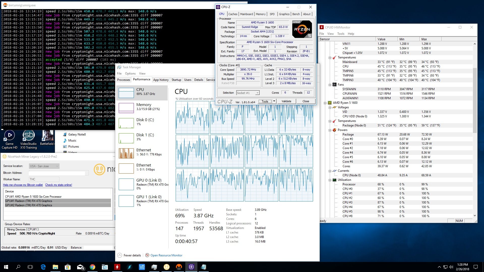The width and height of the screenshot is (484, 272).
Task: Open the Open Resource Monitor icon
Action: pos(147,255)
